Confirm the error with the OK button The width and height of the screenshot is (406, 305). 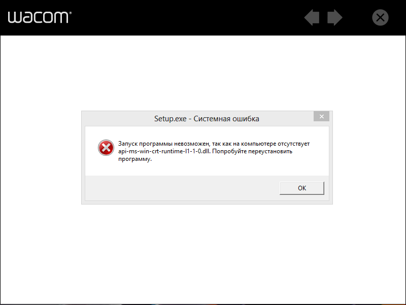[x=301, y=188]
